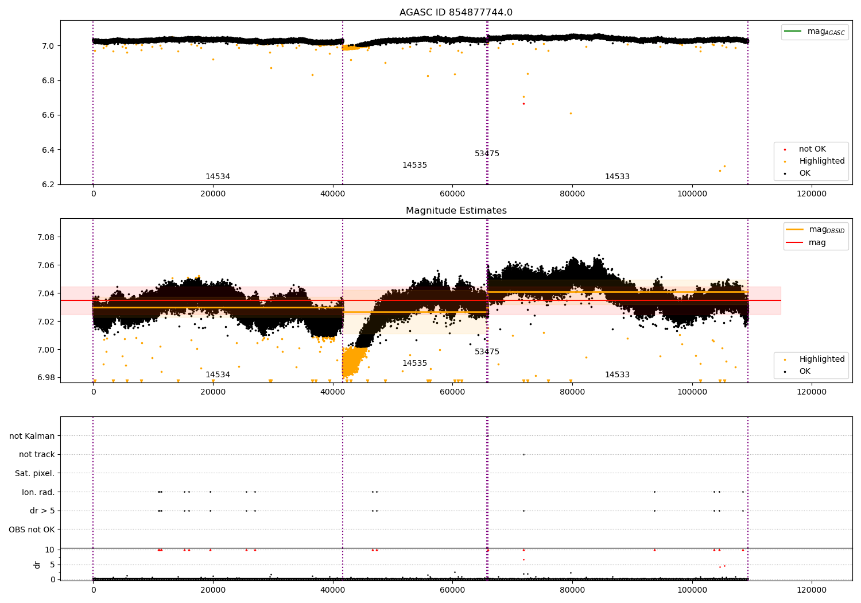The image size is (861, 603).
Task: Click the '14535' label in the top plot
Action: (414, 165)
